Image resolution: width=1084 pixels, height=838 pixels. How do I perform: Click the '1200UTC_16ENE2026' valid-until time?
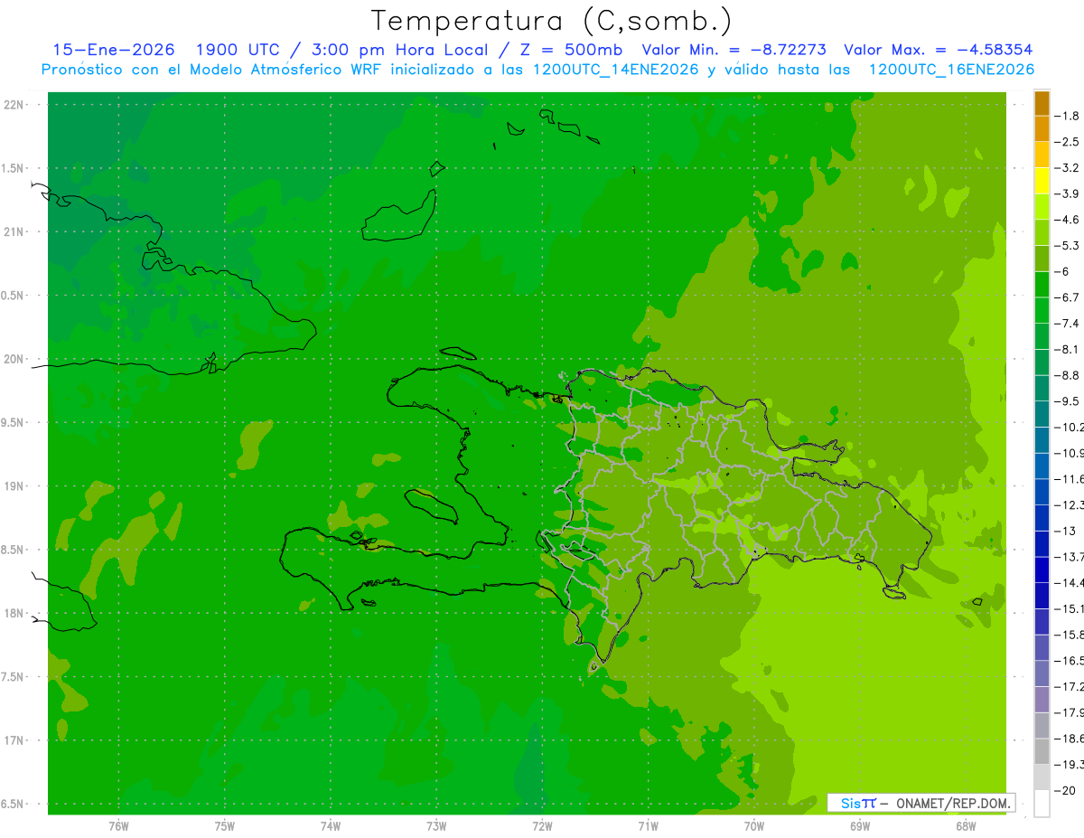pyautogui.click(x=951, y=70)
